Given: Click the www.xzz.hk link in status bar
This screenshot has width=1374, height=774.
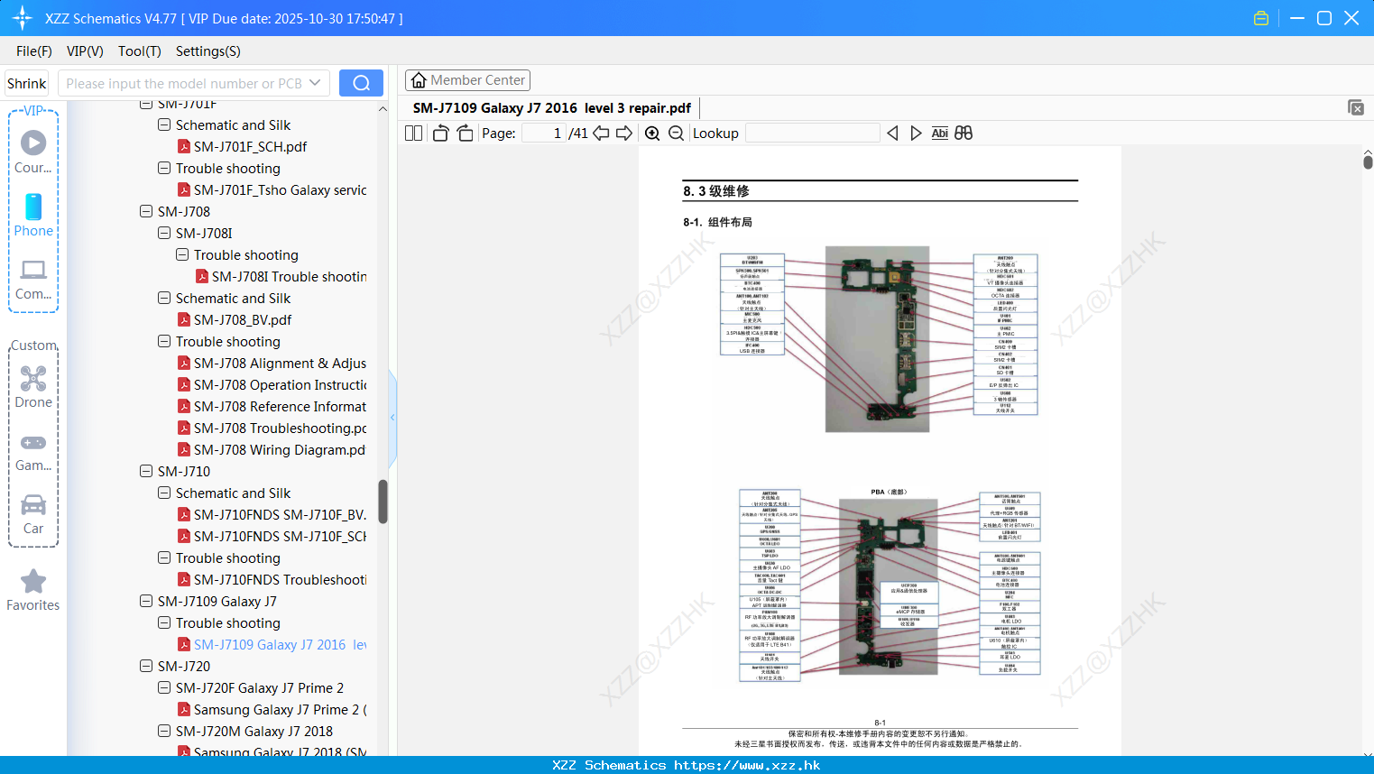Looking at the screenshot, I should click(747, 765).
